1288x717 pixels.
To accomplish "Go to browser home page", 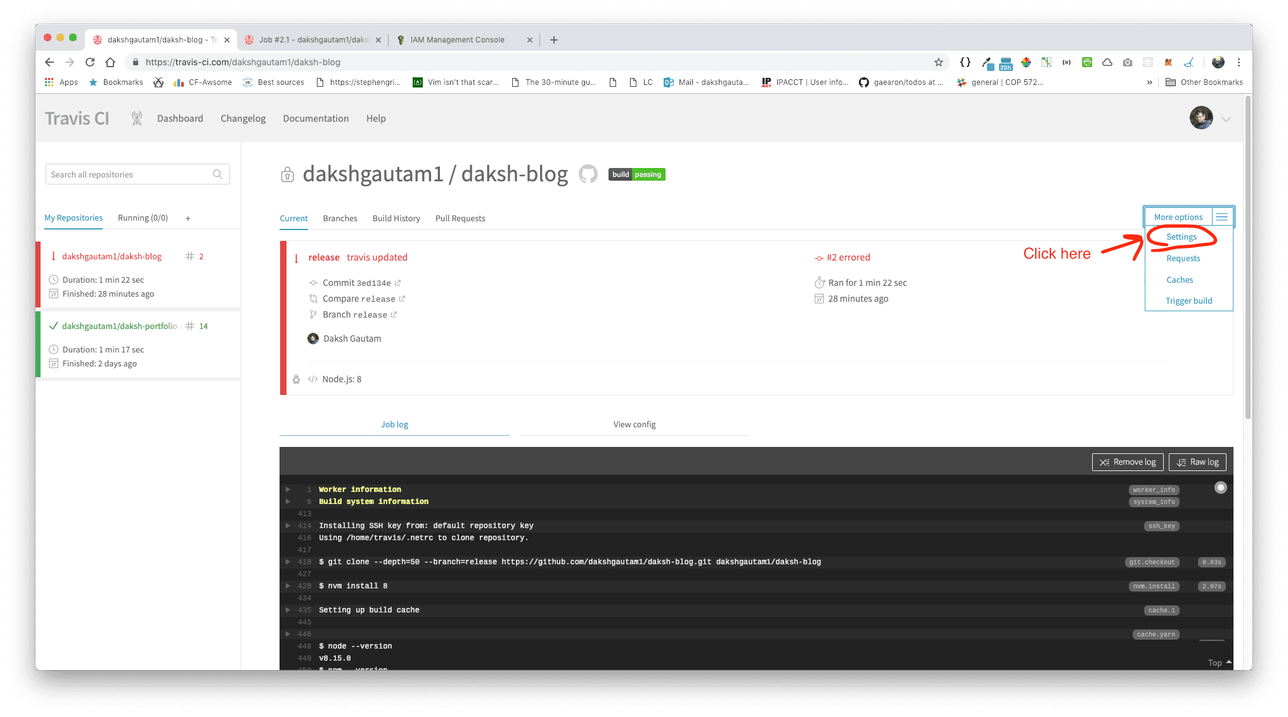I will pos(110,62).
